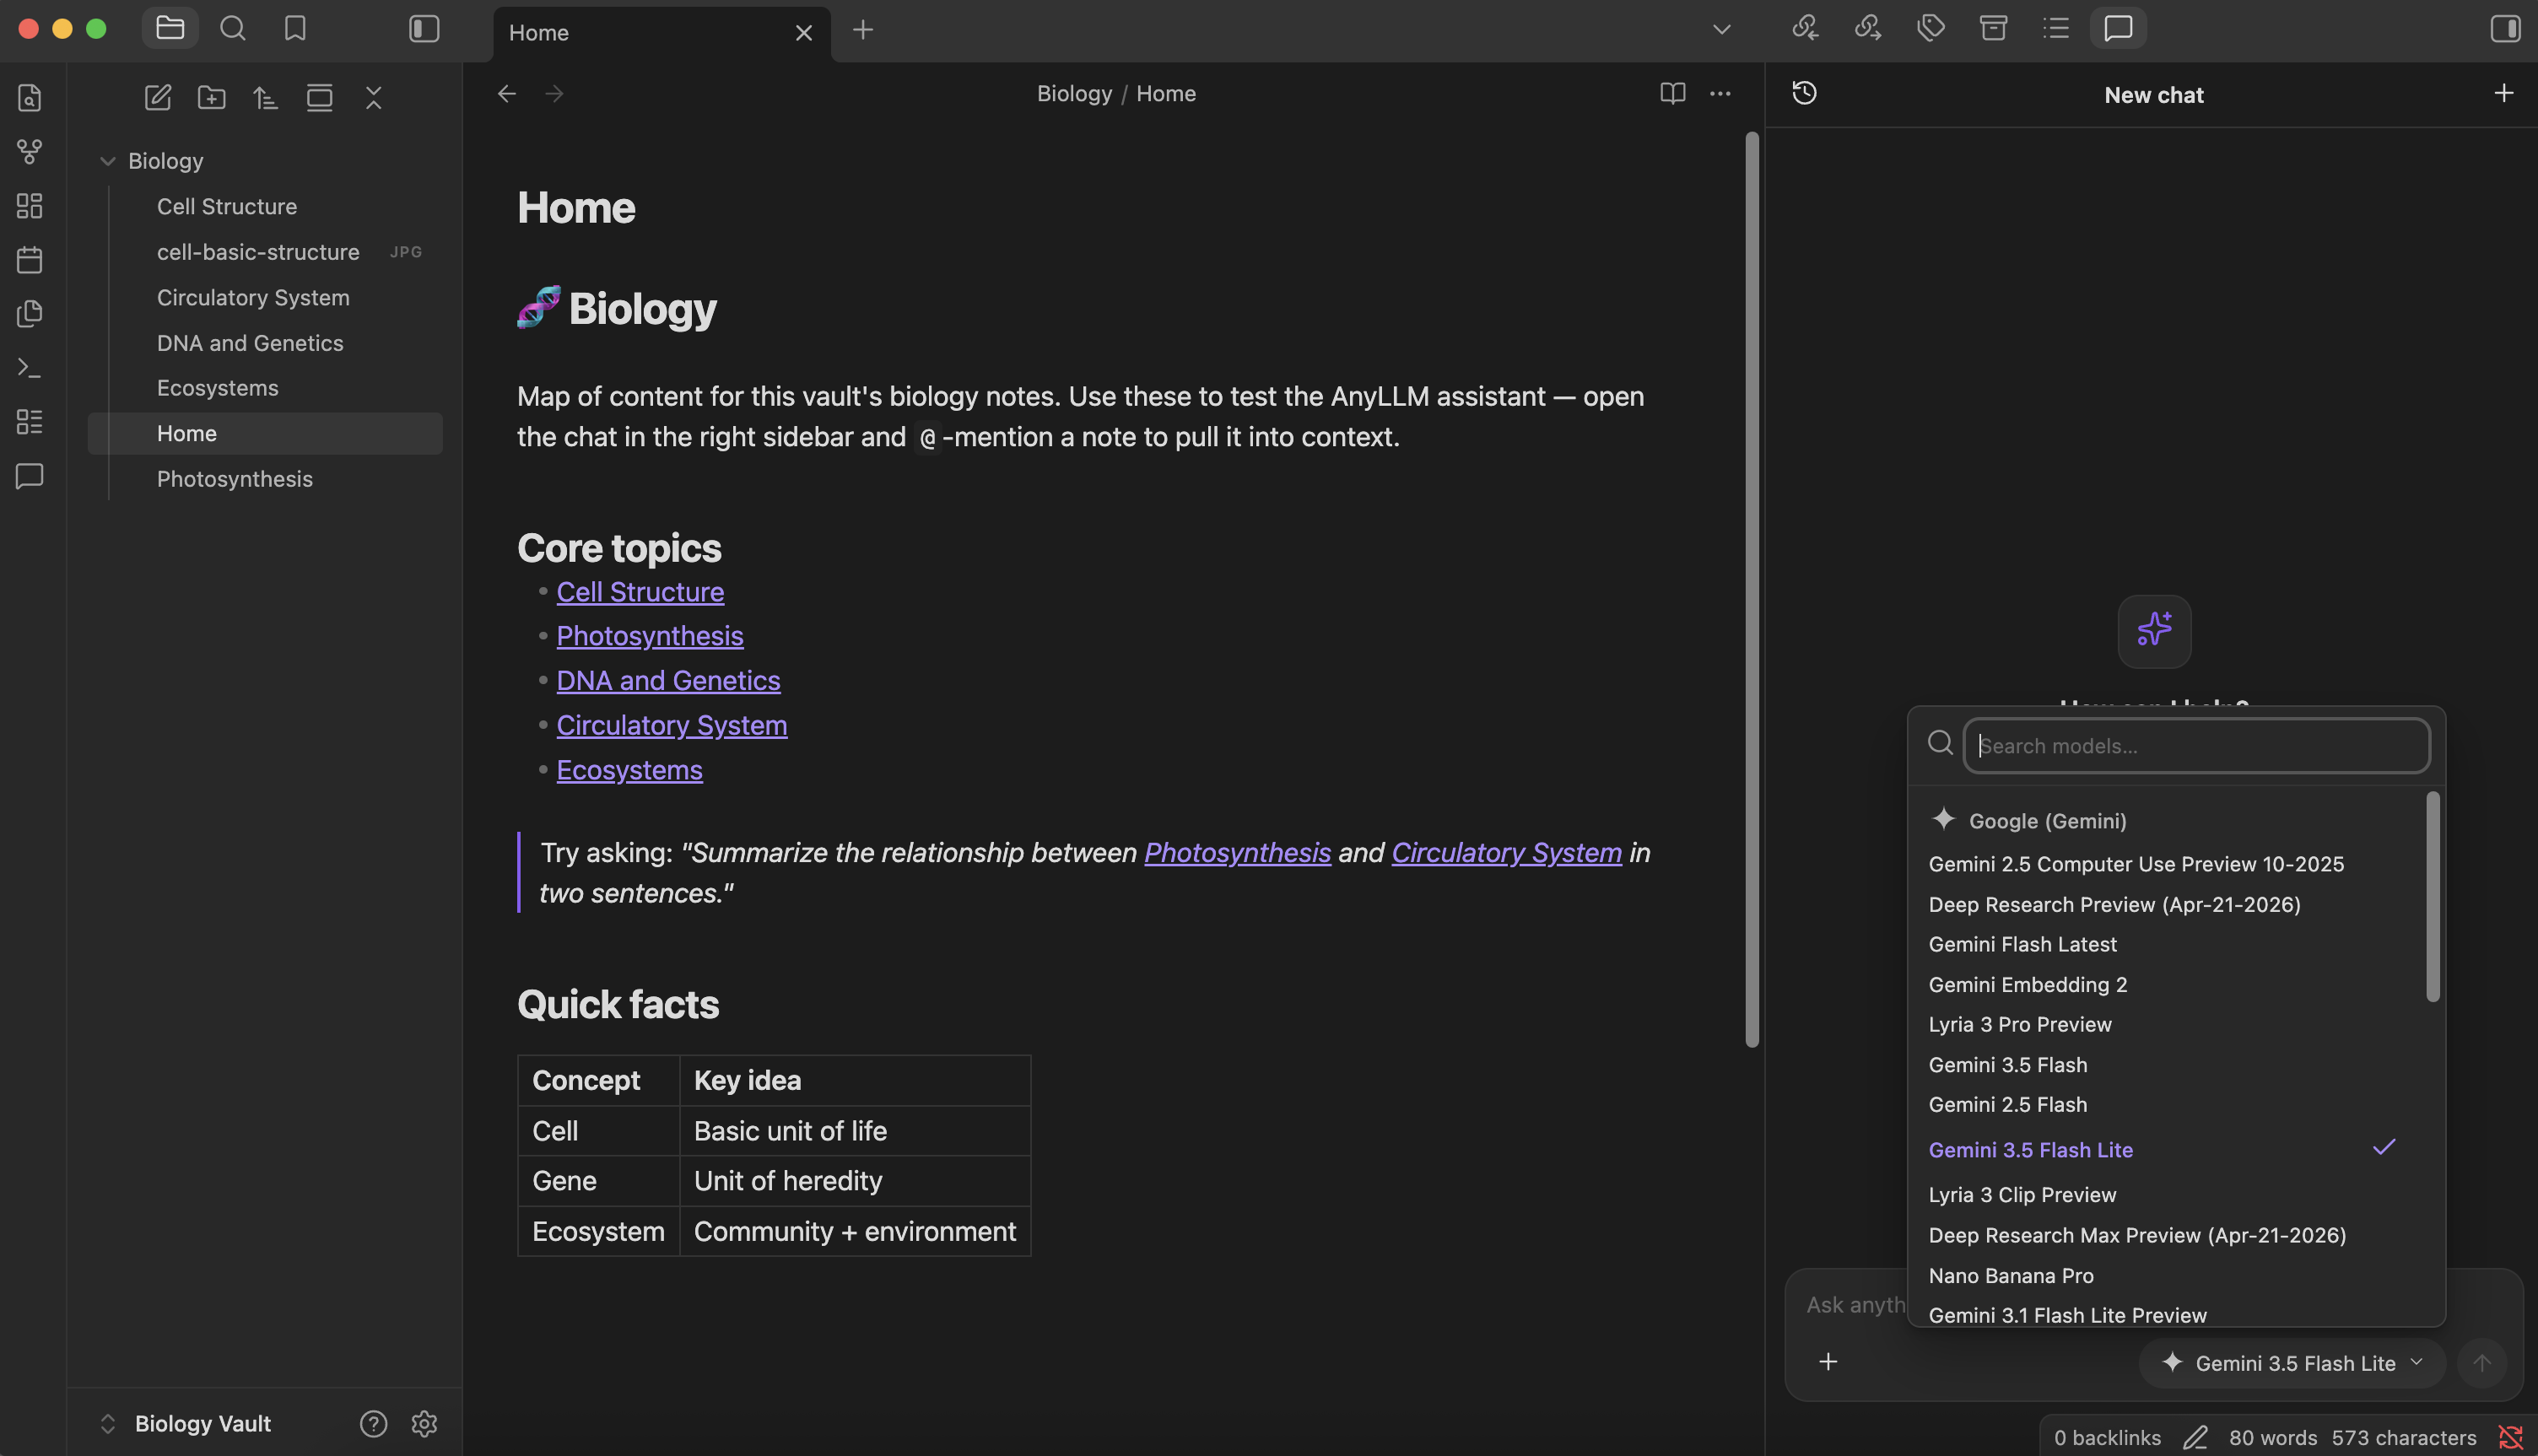
Task: Expand the tab list dropdown chevron
Action: tap(1721, 29)
